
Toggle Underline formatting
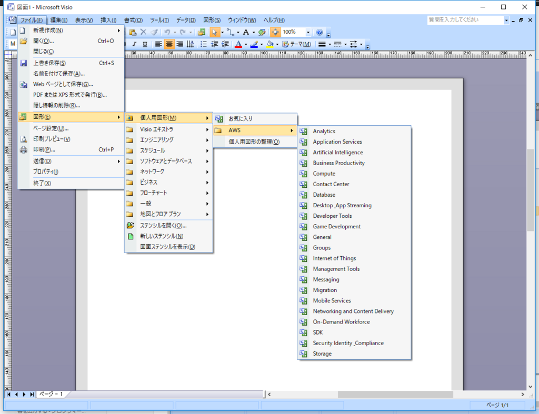point(145,44)
